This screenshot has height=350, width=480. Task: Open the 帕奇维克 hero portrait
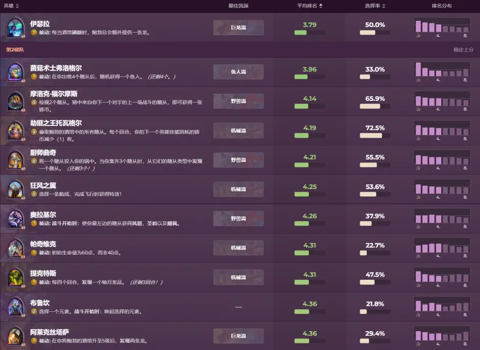[x=16, y=248]
